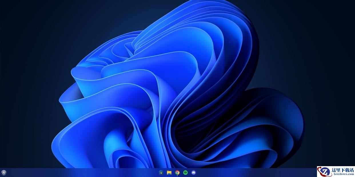Click the heredown.com watermark link
Viewport: 355px width, 177px height.
click(342, 174)
